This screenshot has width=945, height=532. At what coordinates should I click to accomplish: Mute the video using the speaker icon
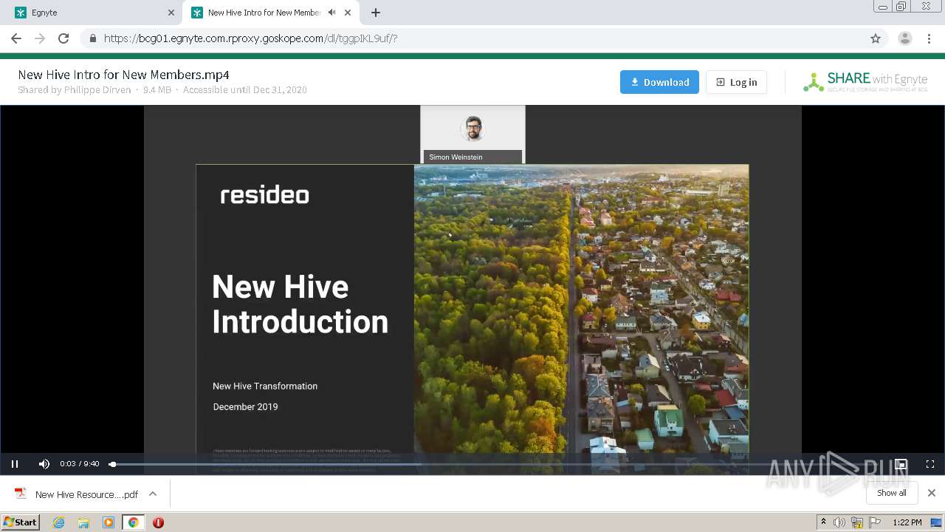44,464
